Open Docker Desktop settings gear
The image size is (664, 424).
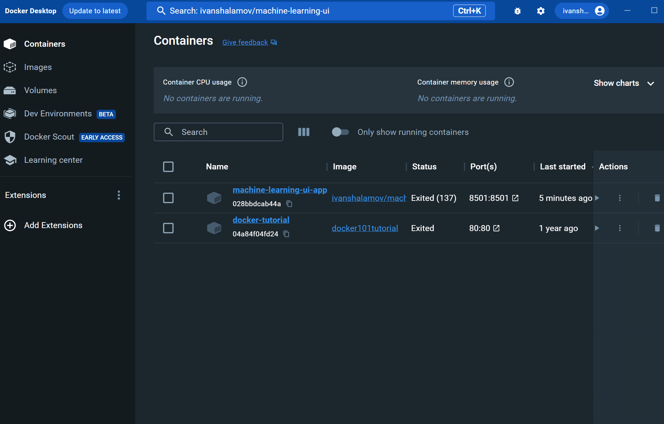click(x=540, y=11)
